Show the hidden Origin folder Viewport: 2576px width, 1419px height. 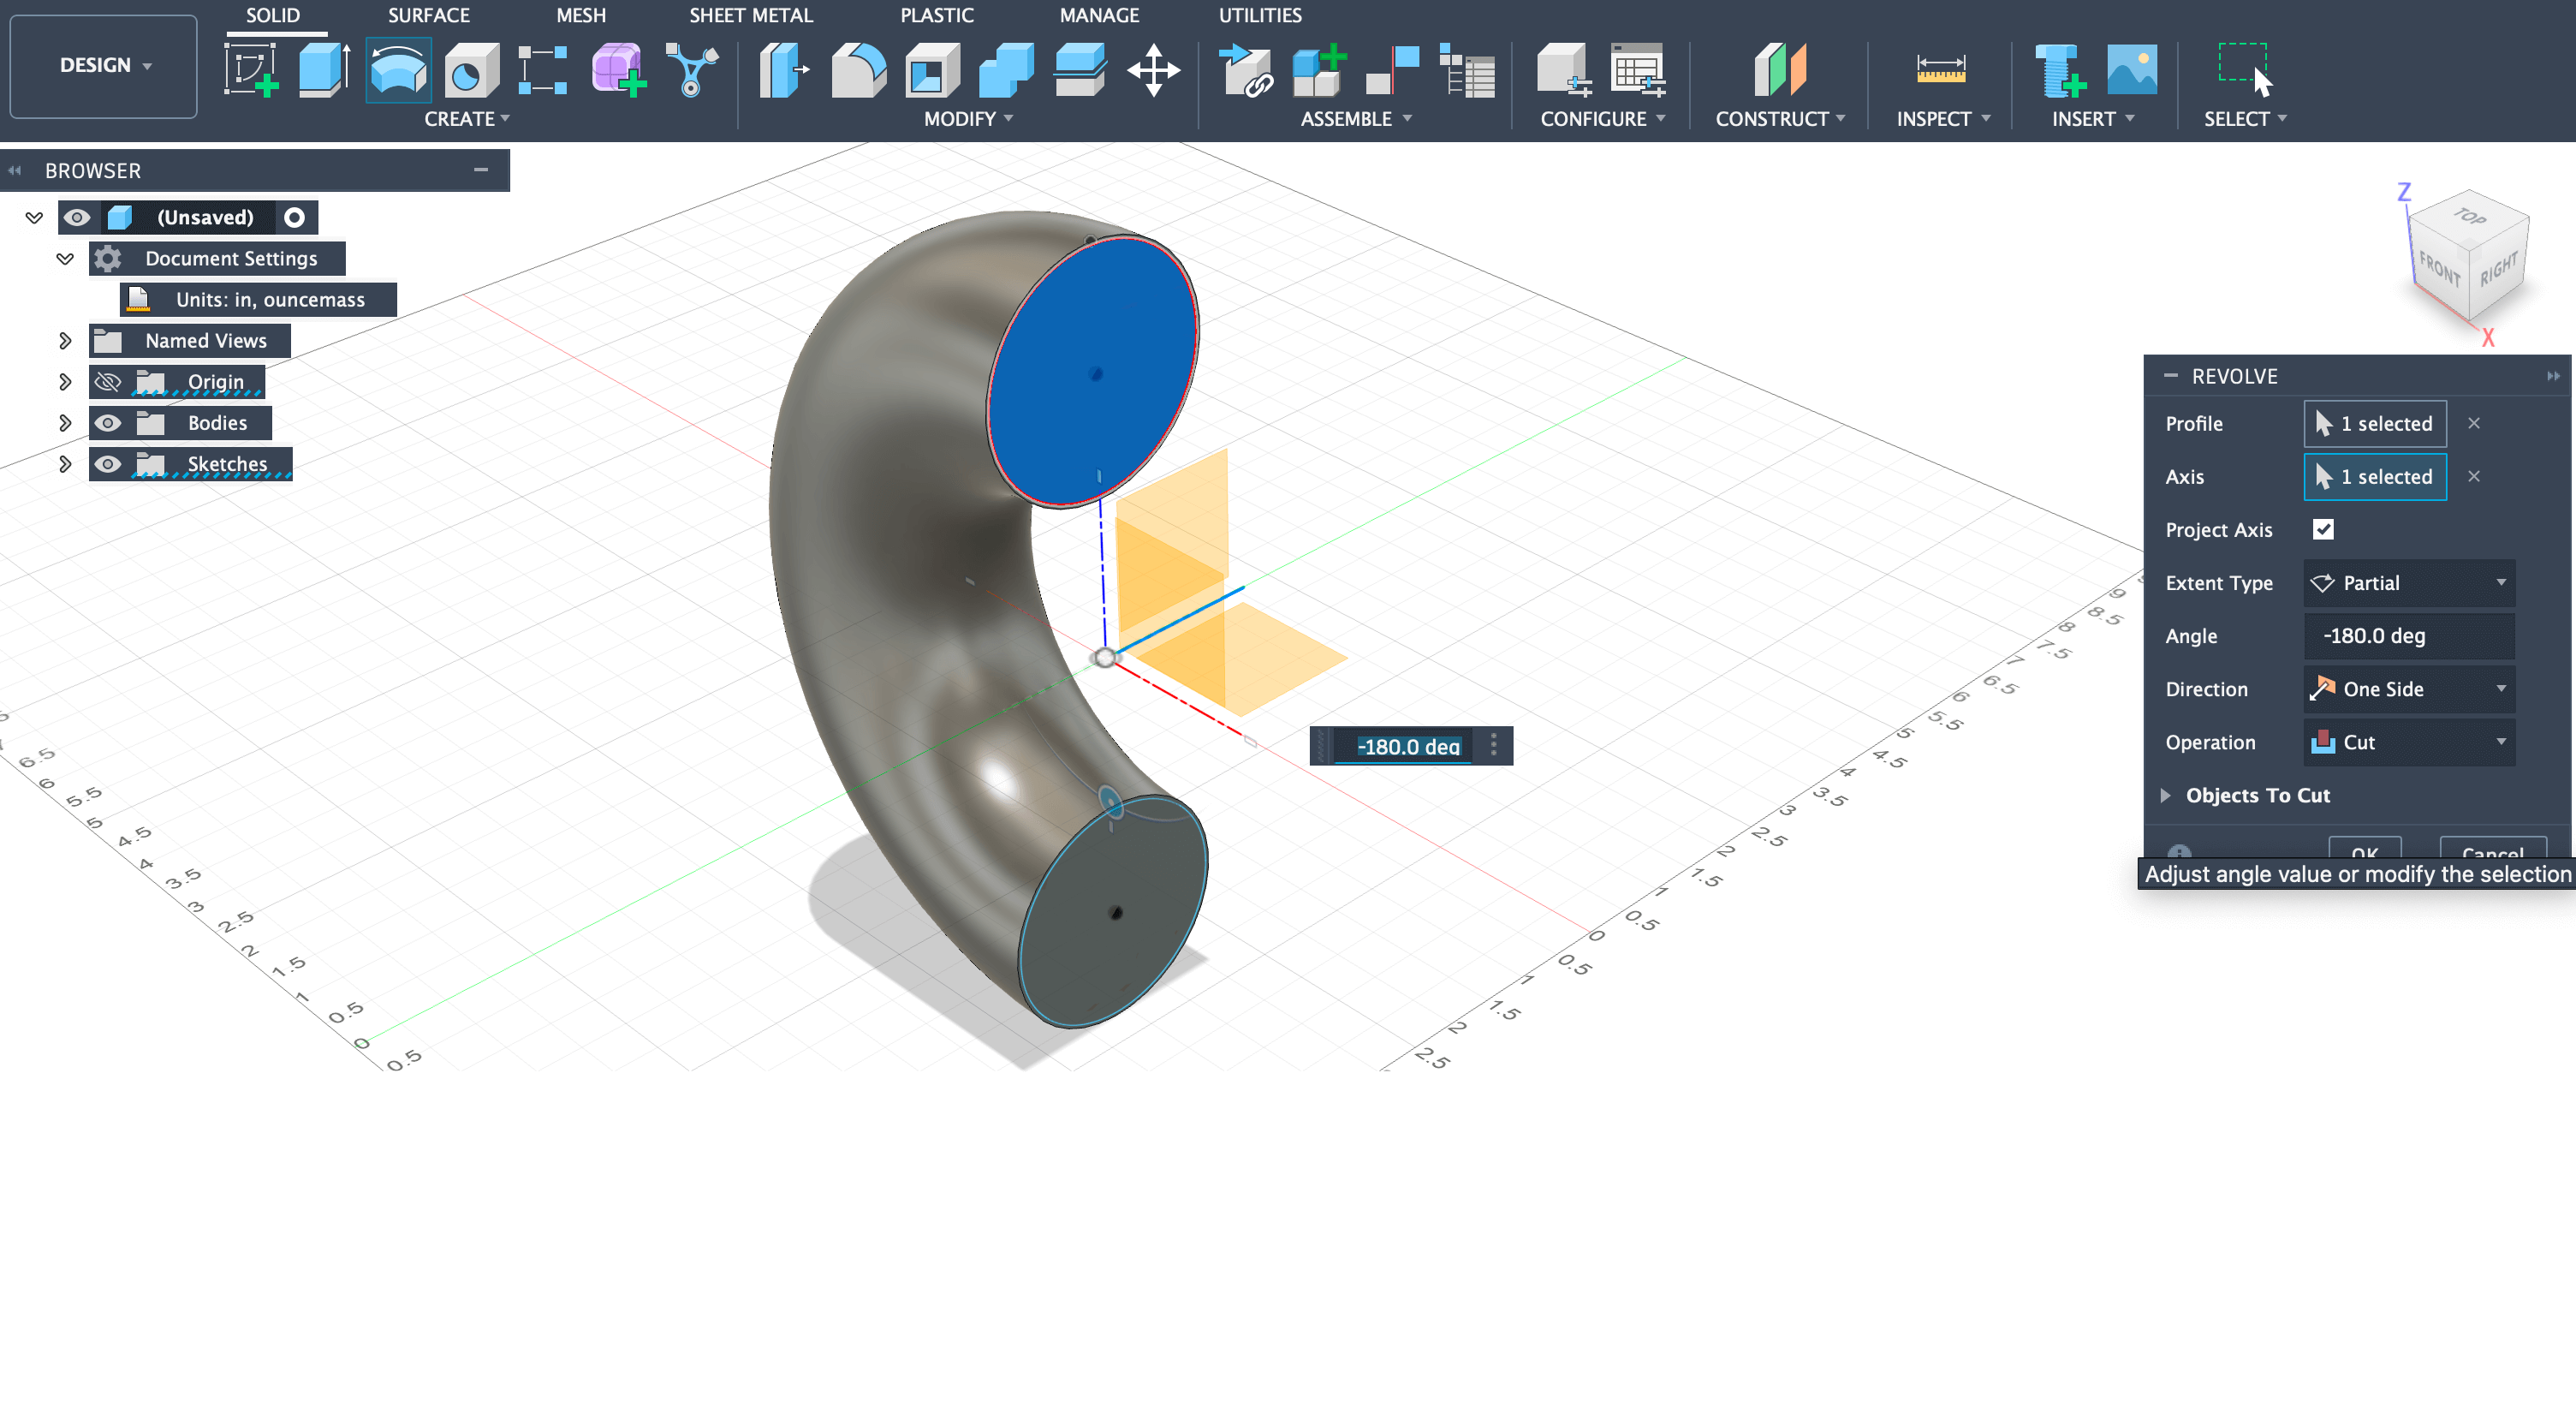point(107,381)
